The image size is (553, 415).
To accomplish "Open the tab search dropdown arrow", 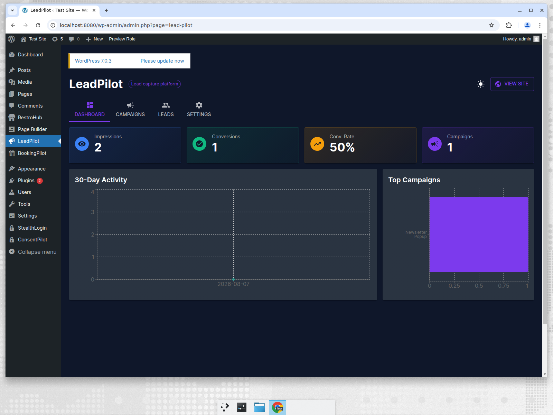I will [x=12, y=10].
